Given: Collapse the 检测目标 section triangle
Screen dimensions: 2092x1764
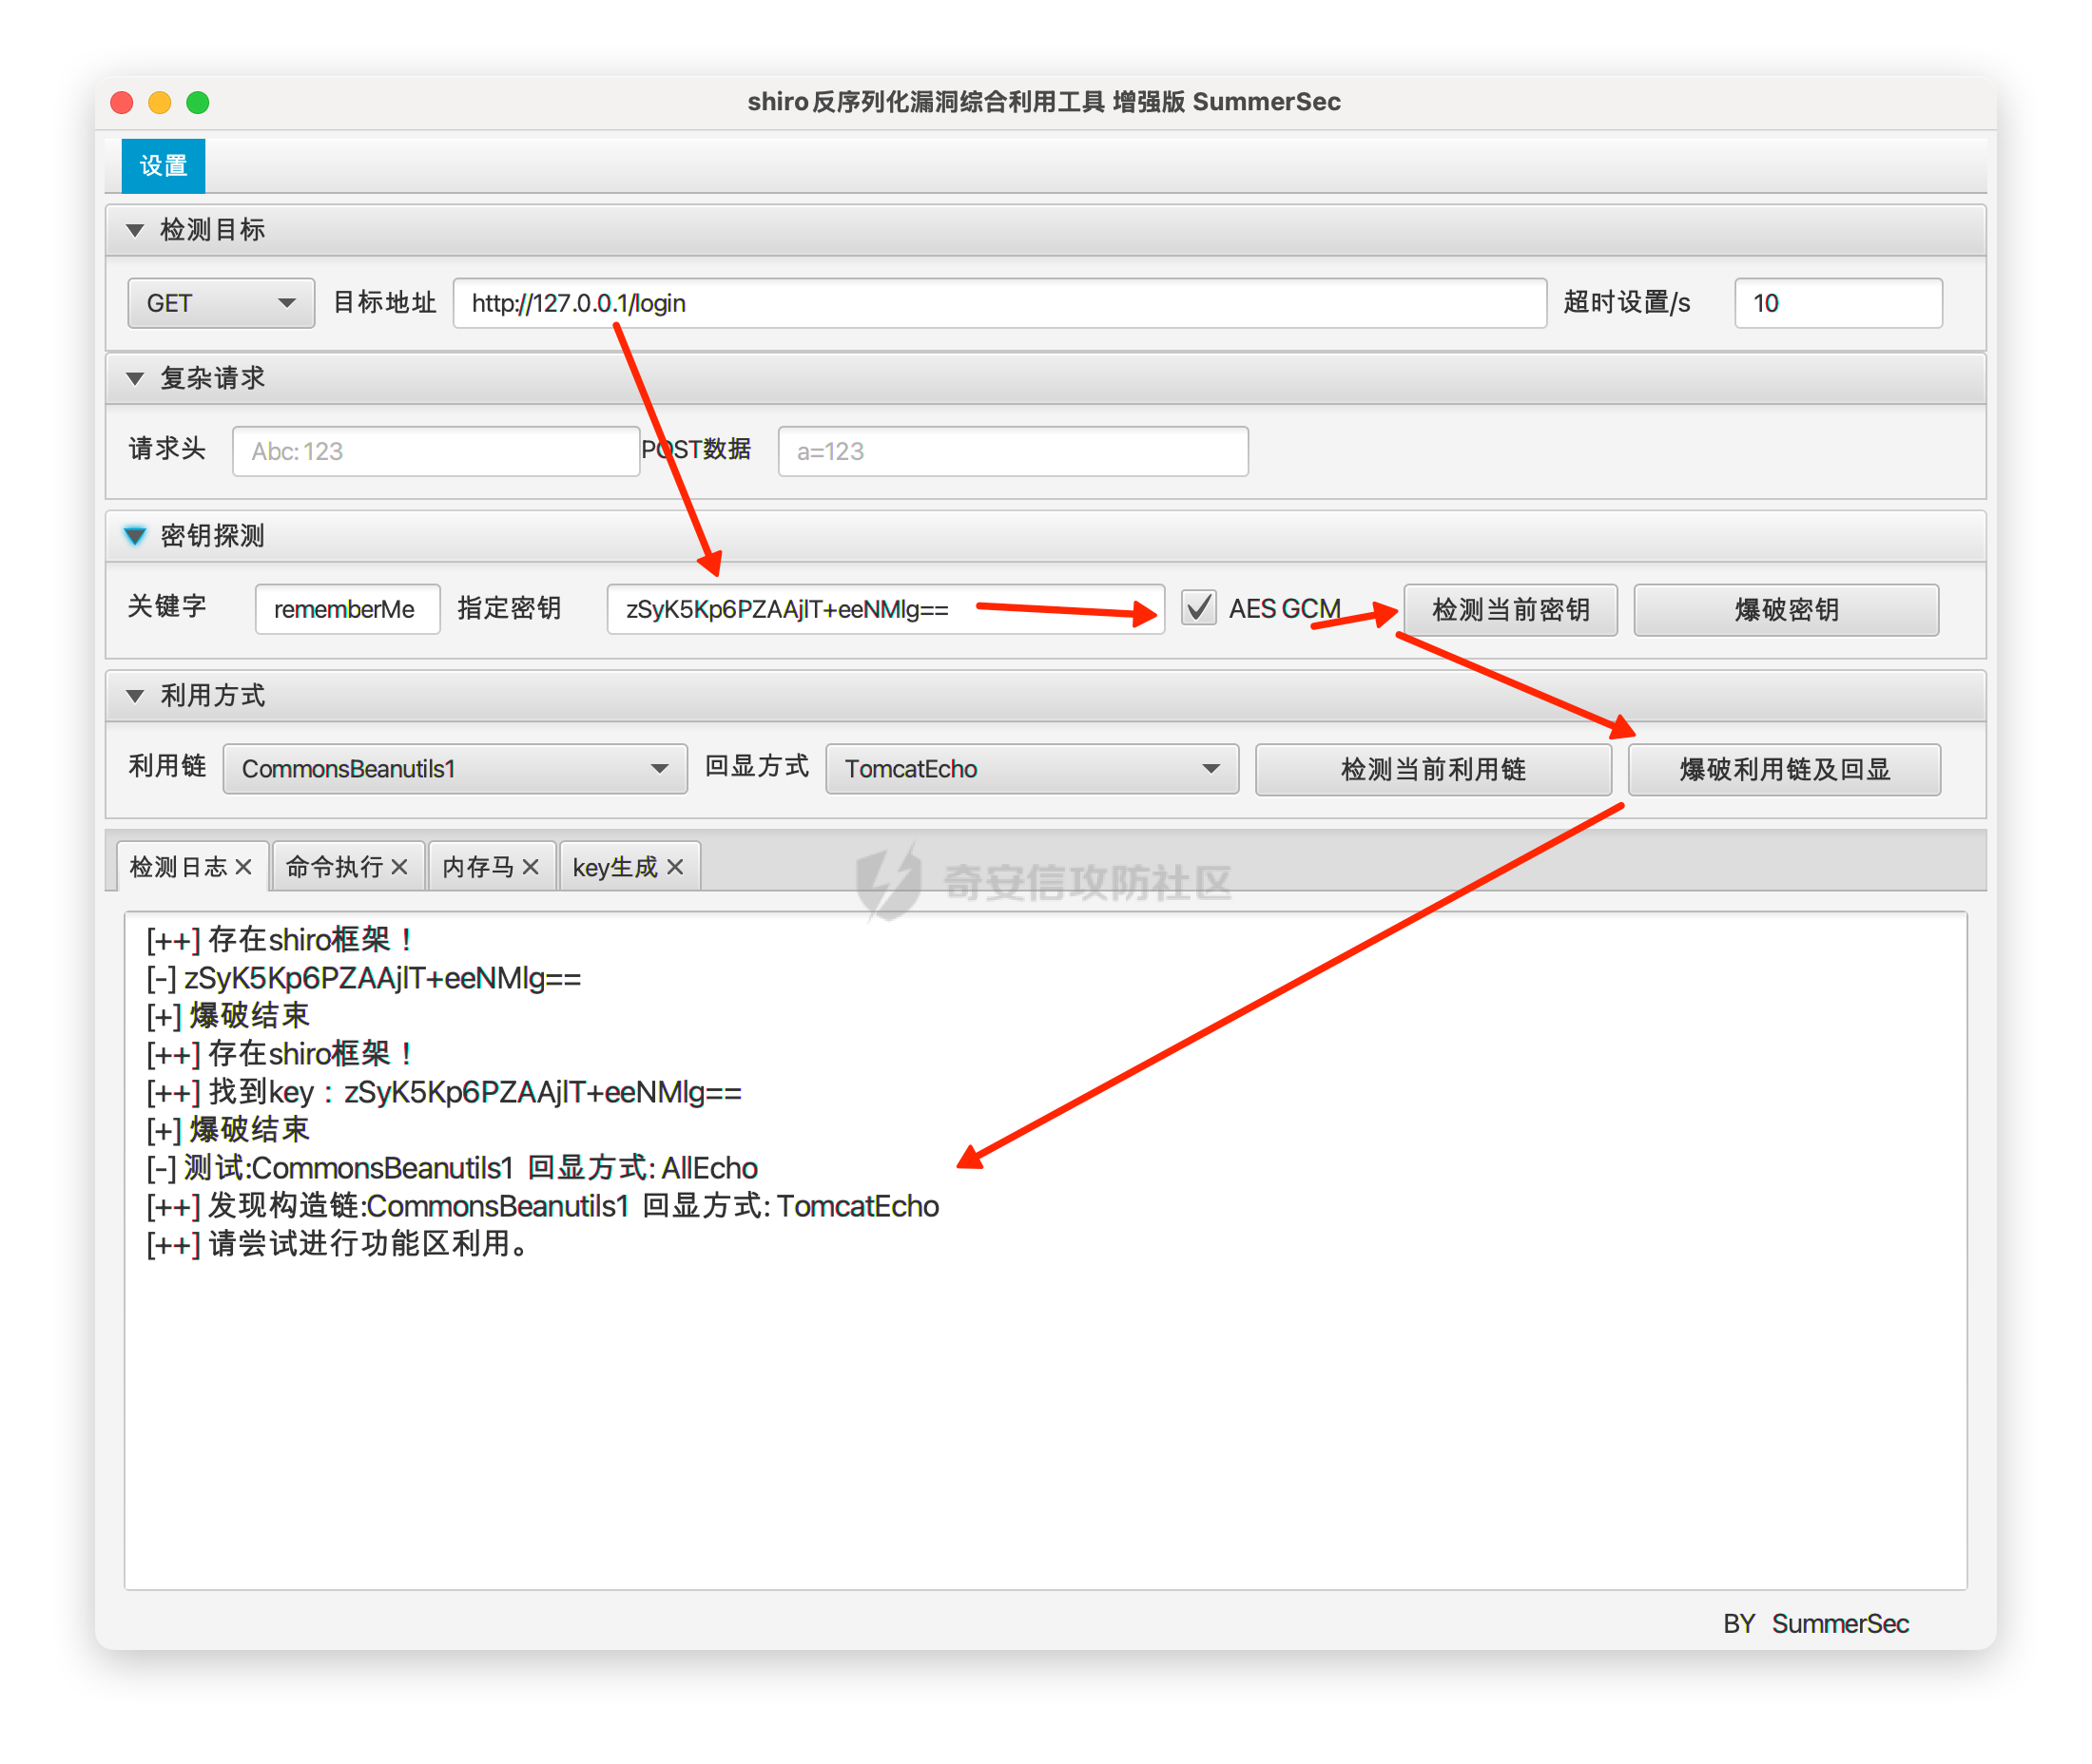Looking at the screenshot, I should point(135,230).
